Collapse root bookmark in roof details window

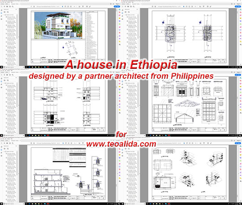[x=125, y=83]
